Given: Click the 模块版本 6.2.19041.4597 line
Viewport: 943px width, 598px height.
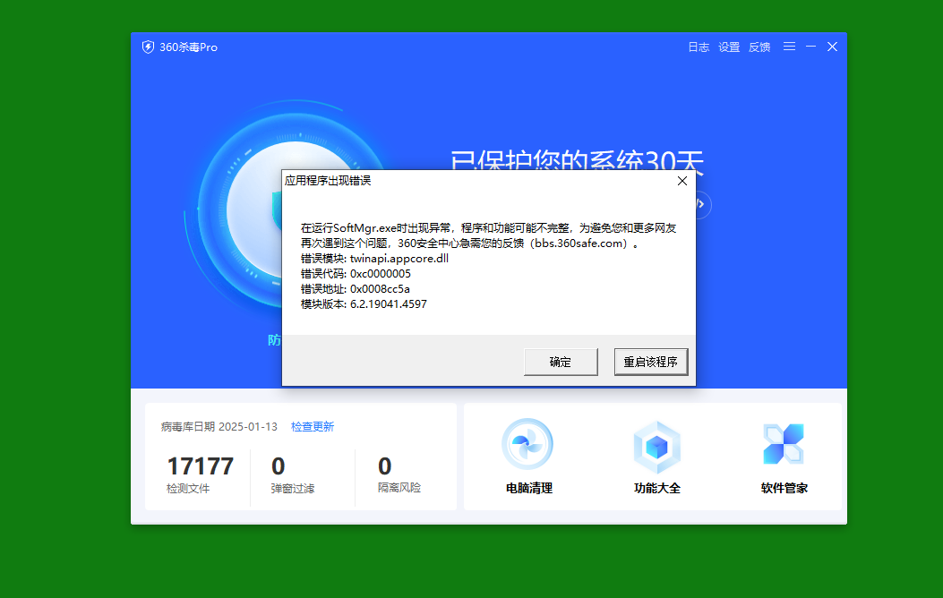Looking at the screenshot, I should [x=364, y=304].
